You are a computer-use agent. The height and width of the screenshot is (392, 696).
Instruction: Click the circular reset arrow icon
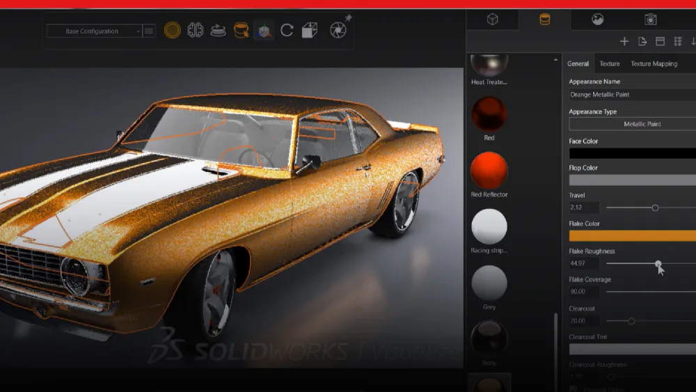[x=287, y=30]
